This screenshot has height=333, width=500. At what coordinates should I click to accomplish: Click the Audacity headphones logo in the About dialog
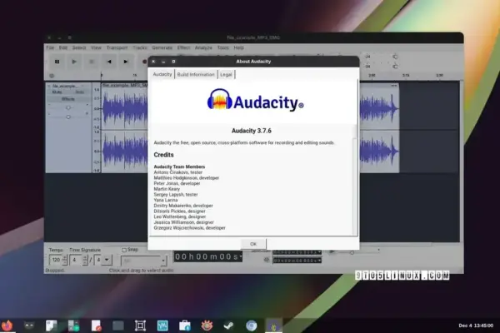click(x=220, y=99)
